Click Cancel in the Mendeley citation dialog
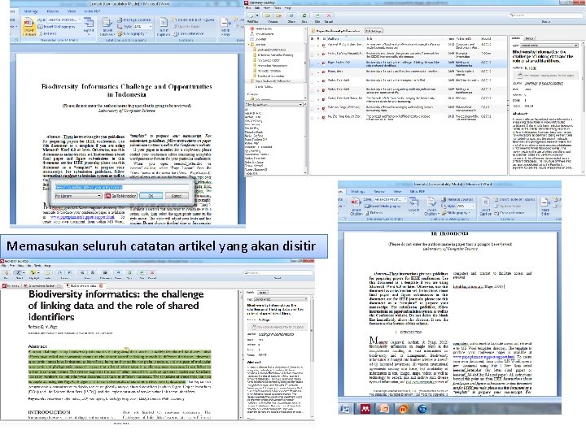586x439 pixels. pyautogui.click(x=177, y=196)
